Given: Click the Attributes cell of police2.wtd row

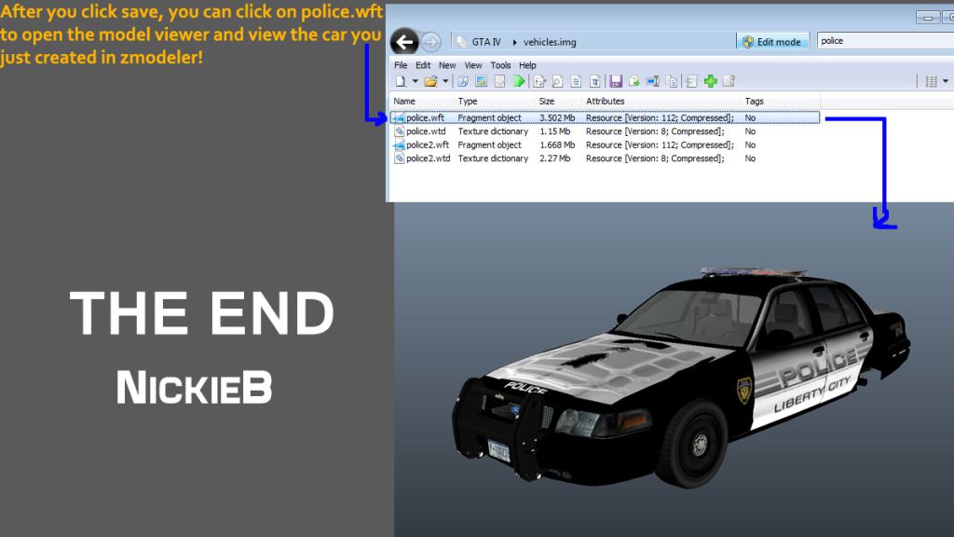Looking at the screenshot, I should click(655, 158).
